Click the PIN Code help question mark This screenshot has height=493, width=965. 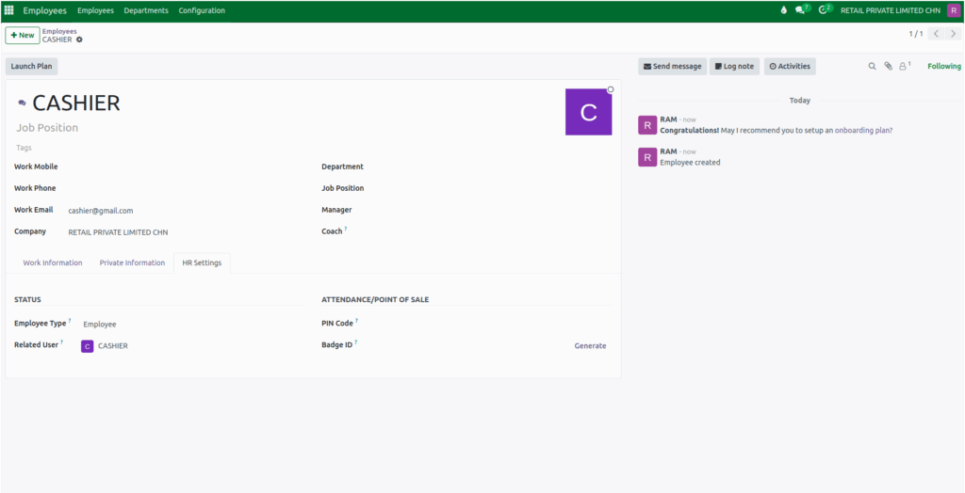click(357, 321)
